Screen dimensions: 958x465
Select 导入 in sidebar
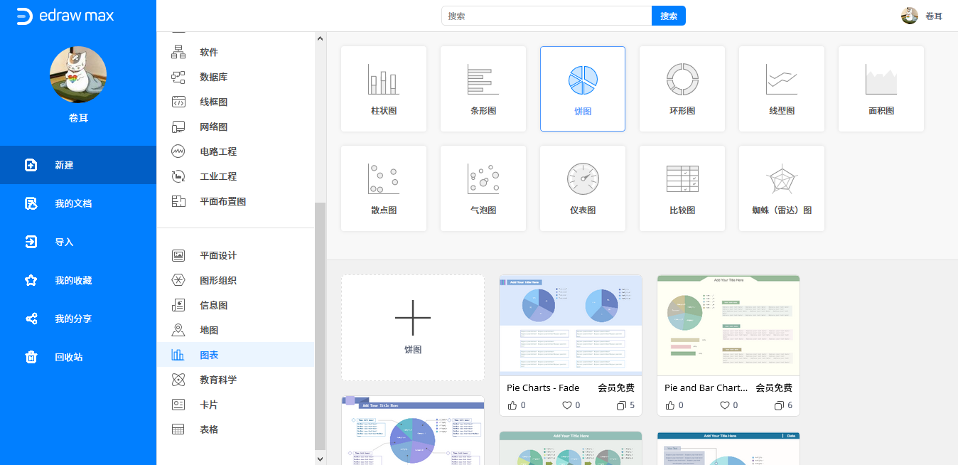[78, 242]
